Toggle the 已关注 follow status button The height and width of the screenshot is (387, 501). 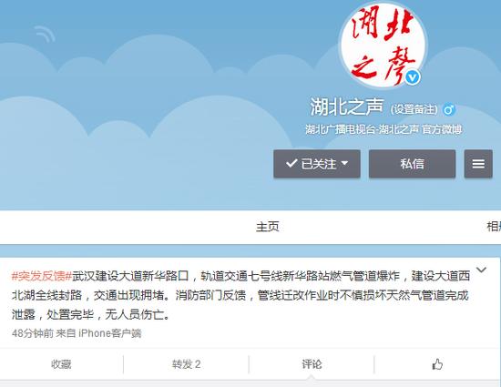click(x=317, y=164)
